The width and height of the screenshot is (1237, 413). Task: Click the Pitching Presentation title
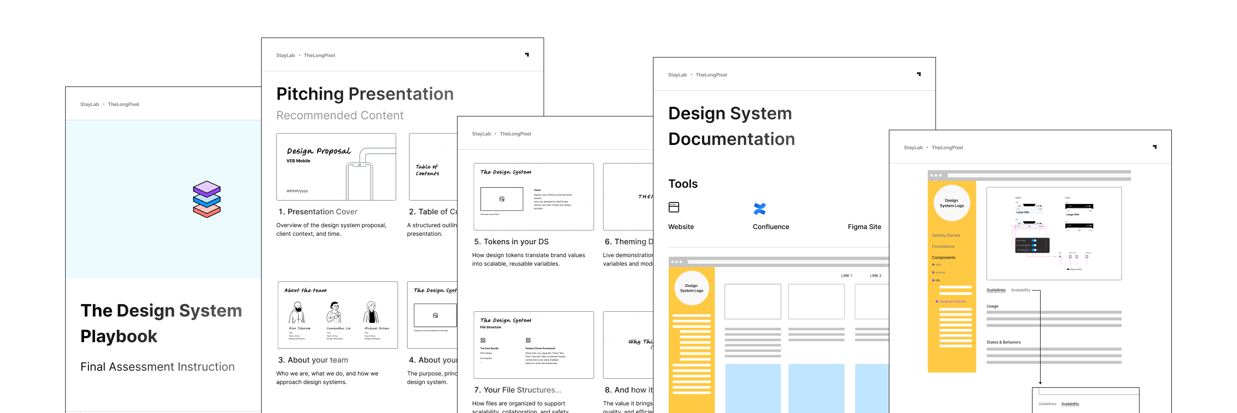[364, 94]
